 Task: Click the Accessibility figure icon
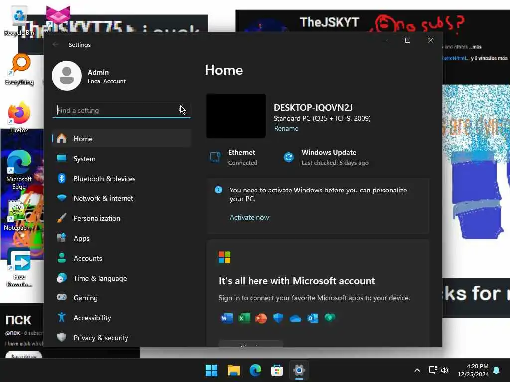[x=61, y=317]
